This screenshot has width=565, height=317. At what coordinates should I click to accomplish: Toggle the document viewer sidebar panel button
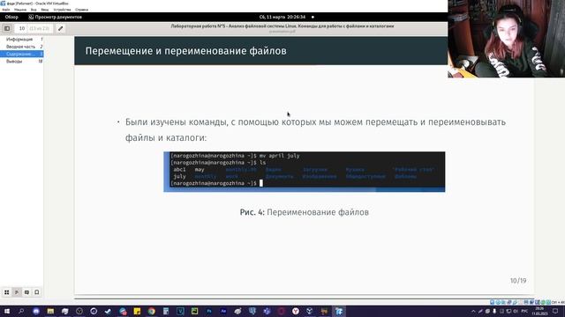[x=7, y=28]
